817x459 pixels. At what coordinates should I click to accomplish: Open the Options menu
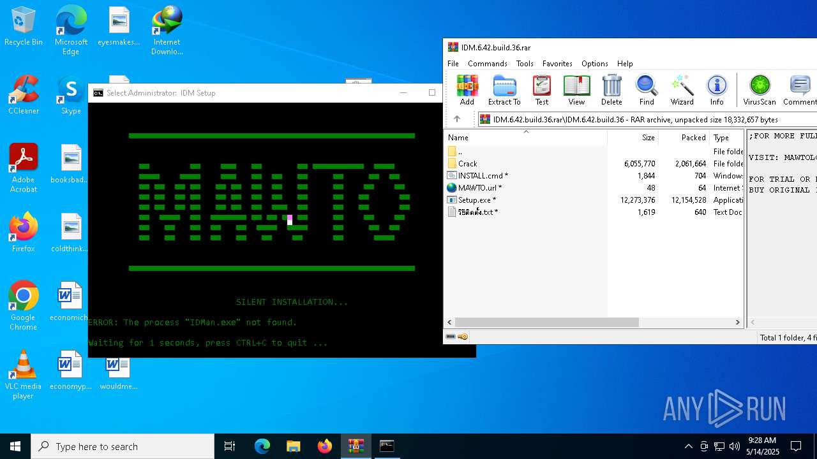(594, 64)
